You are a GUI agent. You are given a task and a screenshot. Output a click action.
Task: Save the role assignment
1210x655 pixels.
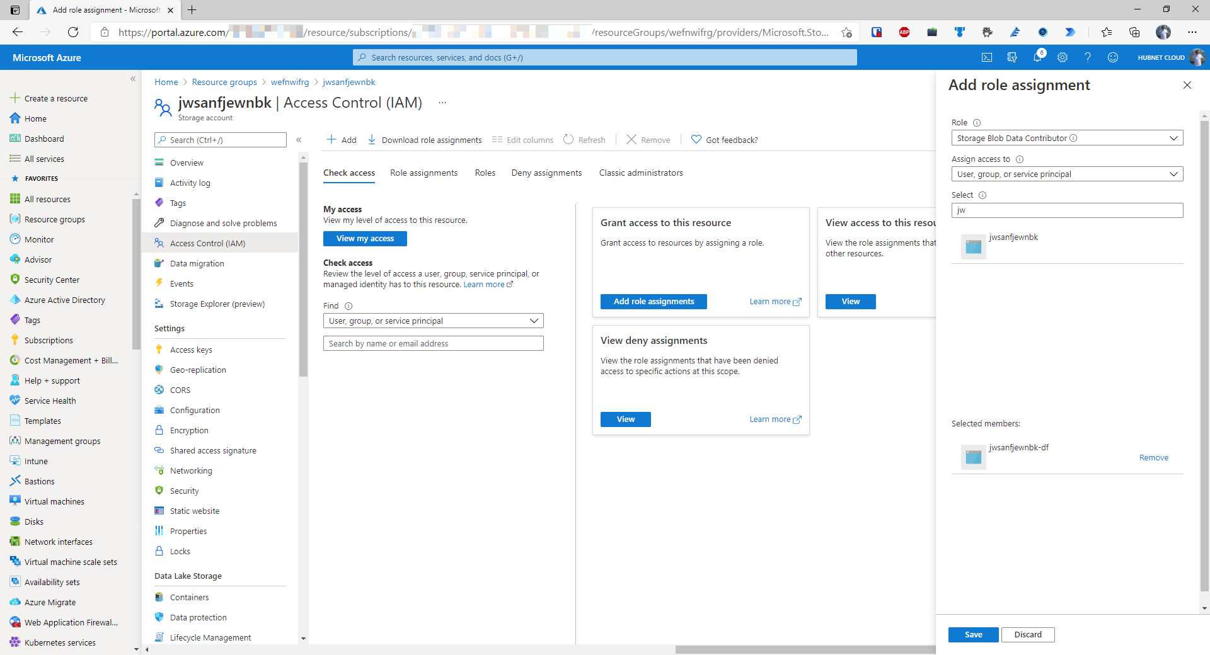point(973,635)
